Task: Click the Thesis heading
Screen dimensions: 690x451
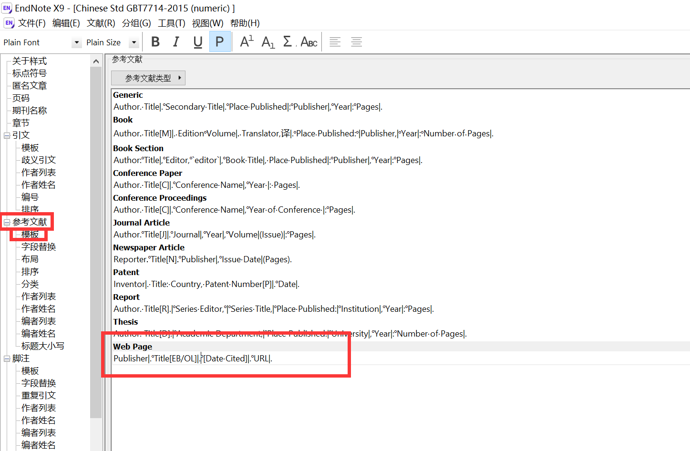Action: pyautogui.click(x=125, y=322)
